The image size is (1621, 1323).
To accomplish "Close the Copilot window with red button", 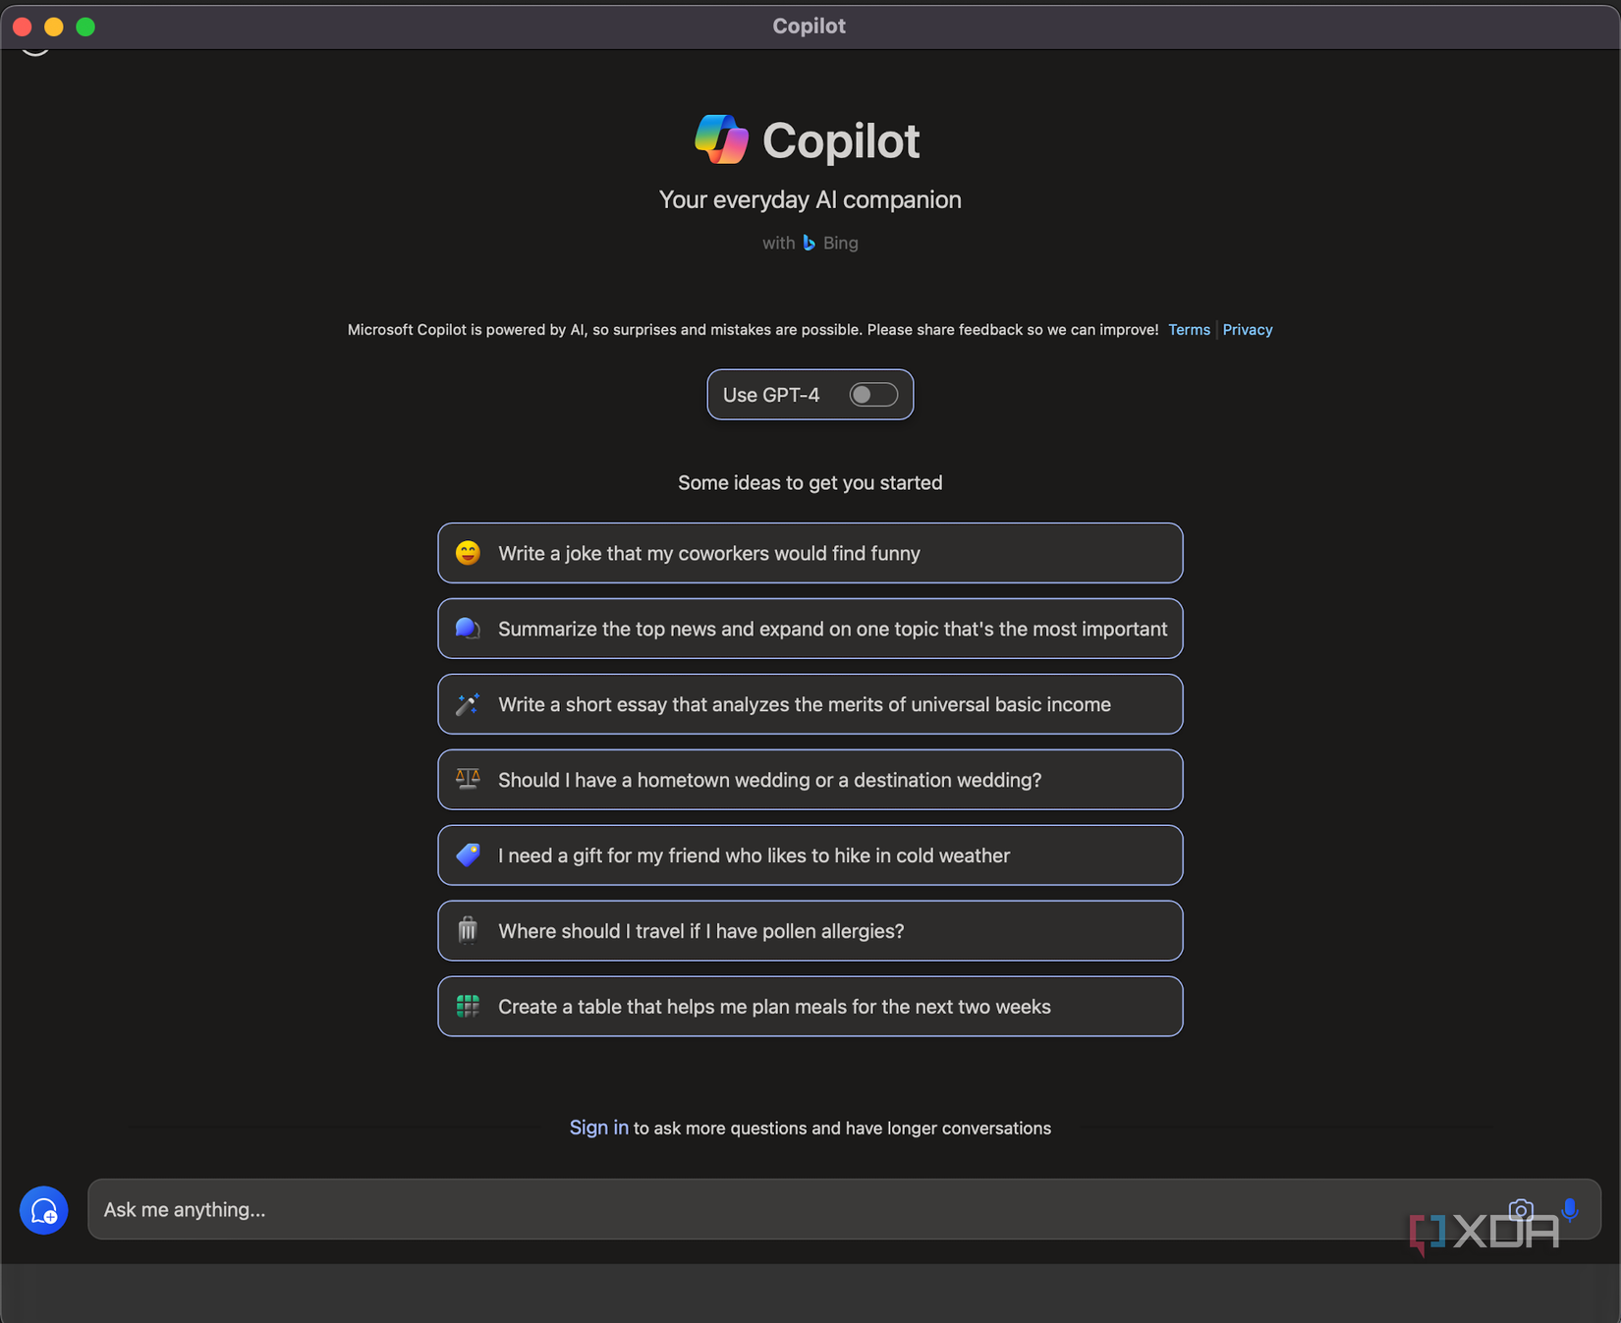I will tap(23, 27).
